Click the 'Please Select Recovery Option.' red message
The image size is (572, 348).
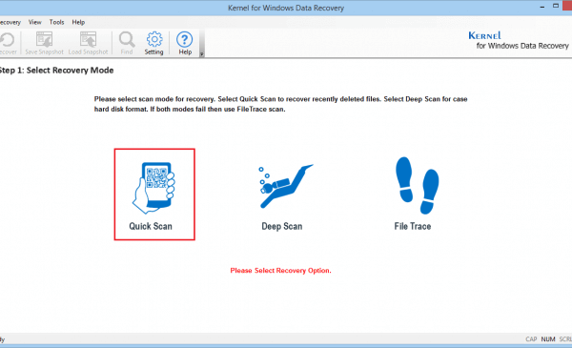point(280,271)
